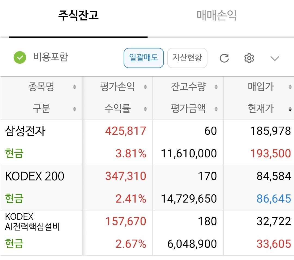
Task: Refresh the stock balance list
Action: [x=224, y=58]
